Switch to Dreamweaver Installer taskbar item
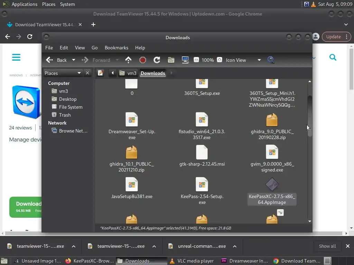The width and height of the screenshot is (354, 265). coord(245,261)
